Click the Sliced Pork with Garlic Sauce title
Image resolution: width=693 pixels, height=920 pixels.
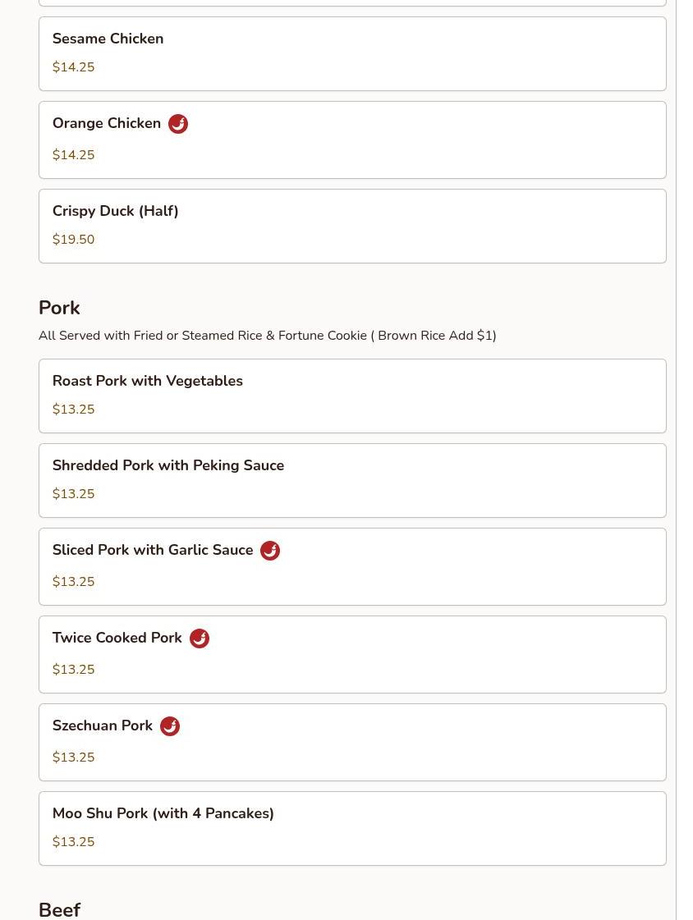[x=153, y=550]
